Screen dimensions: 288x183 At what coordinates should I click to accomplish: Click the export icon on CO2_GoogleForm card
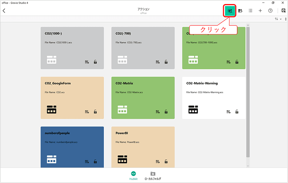tap(87, 112)
